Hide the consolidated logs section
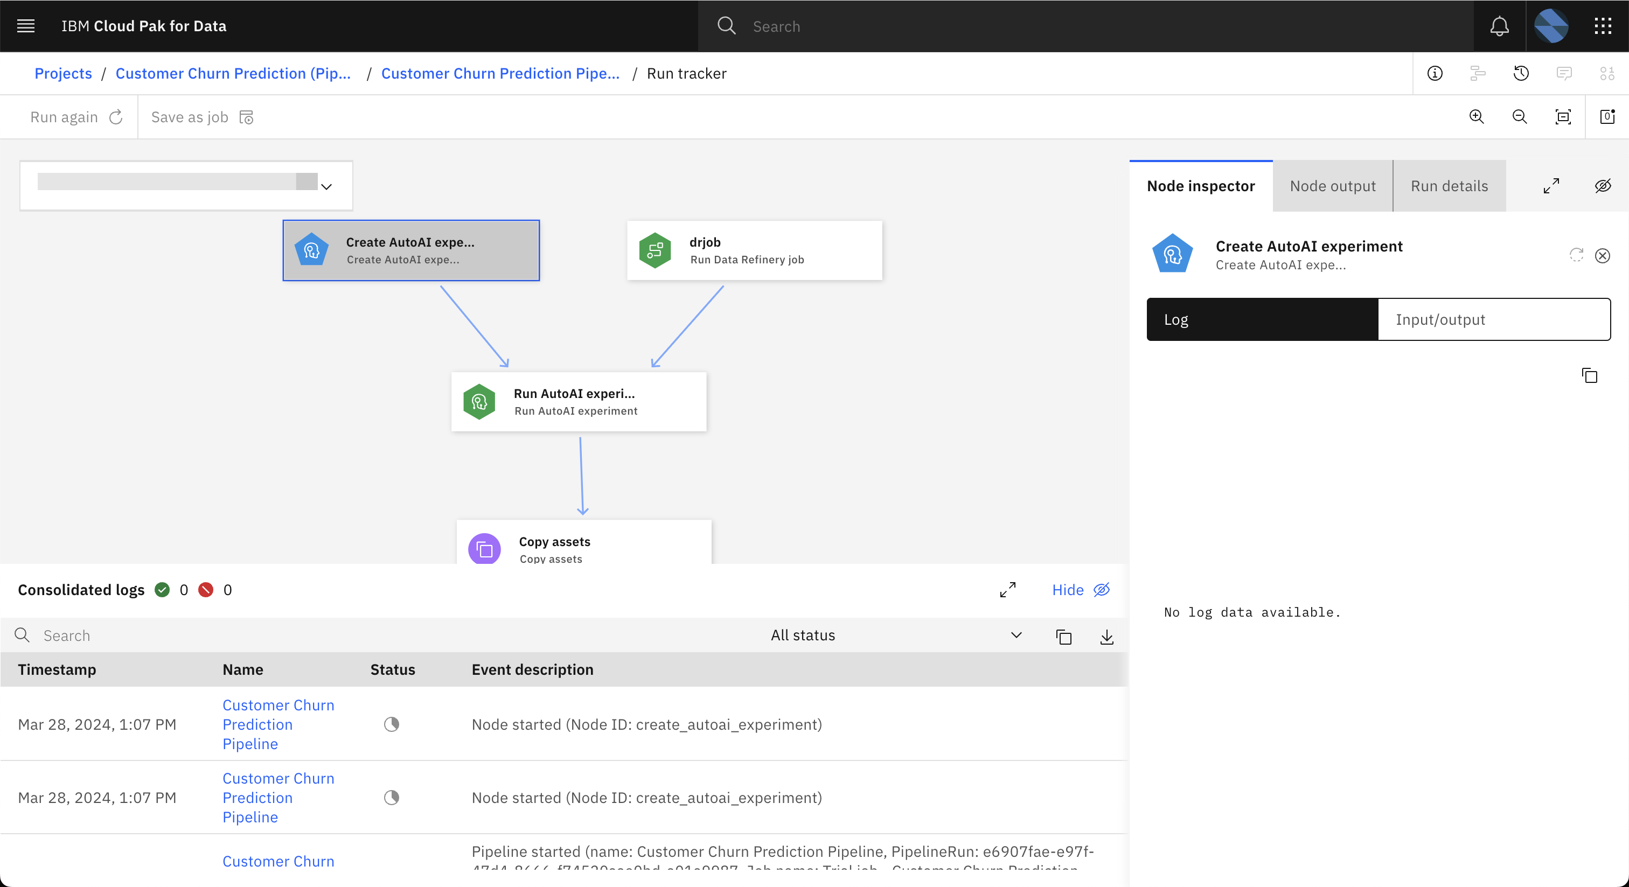Viewport: 1629px width, 887px height. [1081, 590]
